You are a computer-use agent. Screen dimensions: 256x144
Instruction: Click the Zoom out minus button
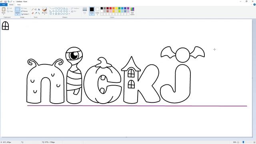coord(238,142)
